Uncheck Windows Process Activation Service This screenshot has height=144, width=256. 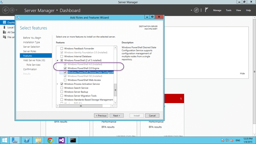[x=62, y=84]
